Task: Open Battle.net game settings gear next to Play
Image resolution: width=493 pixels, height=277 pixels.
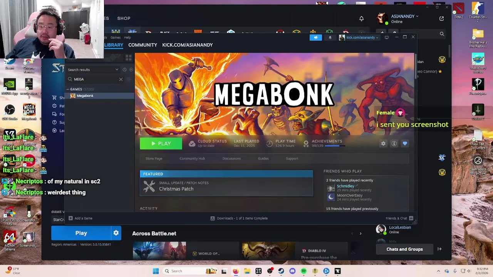Action: (x=116, y=233)
